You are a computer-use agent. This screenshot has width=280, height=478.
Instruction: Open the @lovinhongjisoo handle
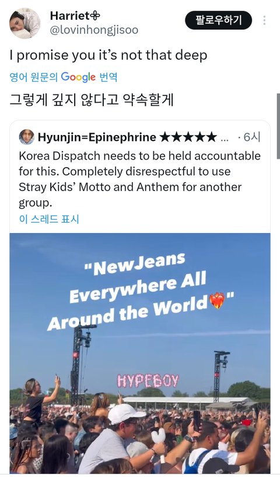pyautogui.click(x=94, y=30)
